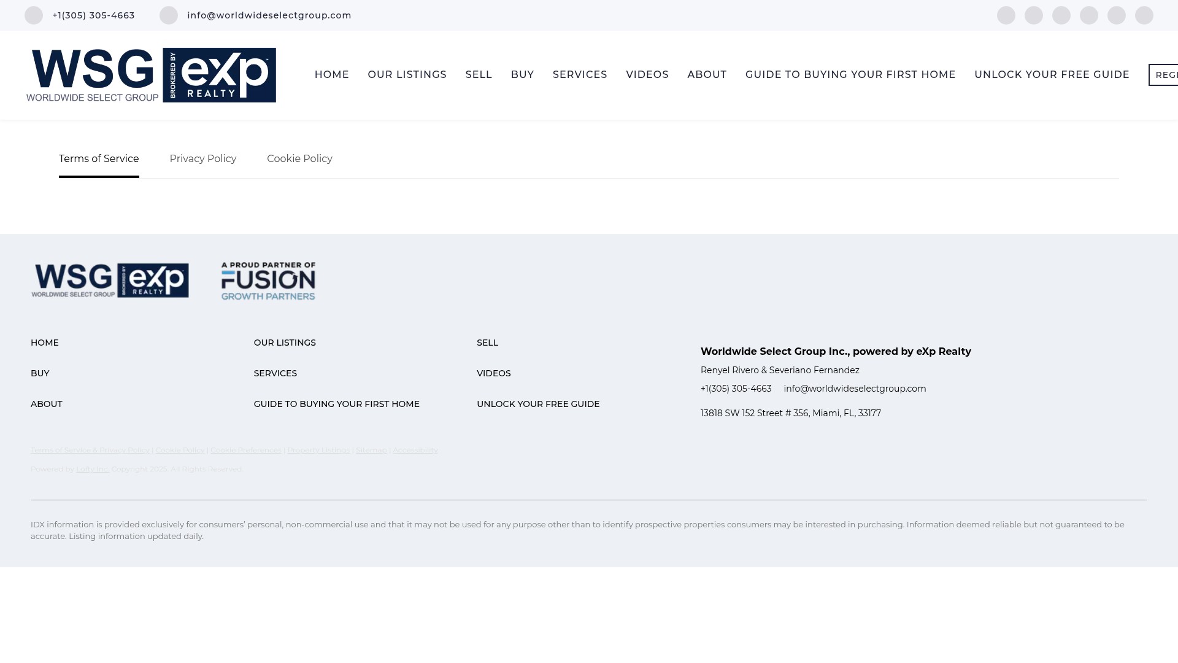Open GUIDE TO BUYING YOUR FIRST HOME in header
Image resolution: width=1178 pixels, height=663 pixels.
[850, 75]
